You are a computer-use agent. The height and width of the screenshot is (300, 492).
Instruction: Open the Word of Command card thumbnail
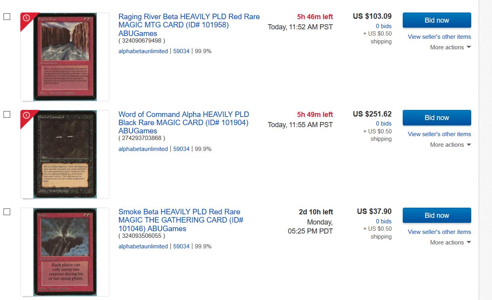tap(65, 154)
